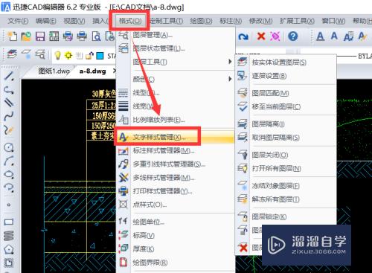Screen dimensions: 372x273
Task: Choose 线型 menu entry
Action: pos(175,93)
